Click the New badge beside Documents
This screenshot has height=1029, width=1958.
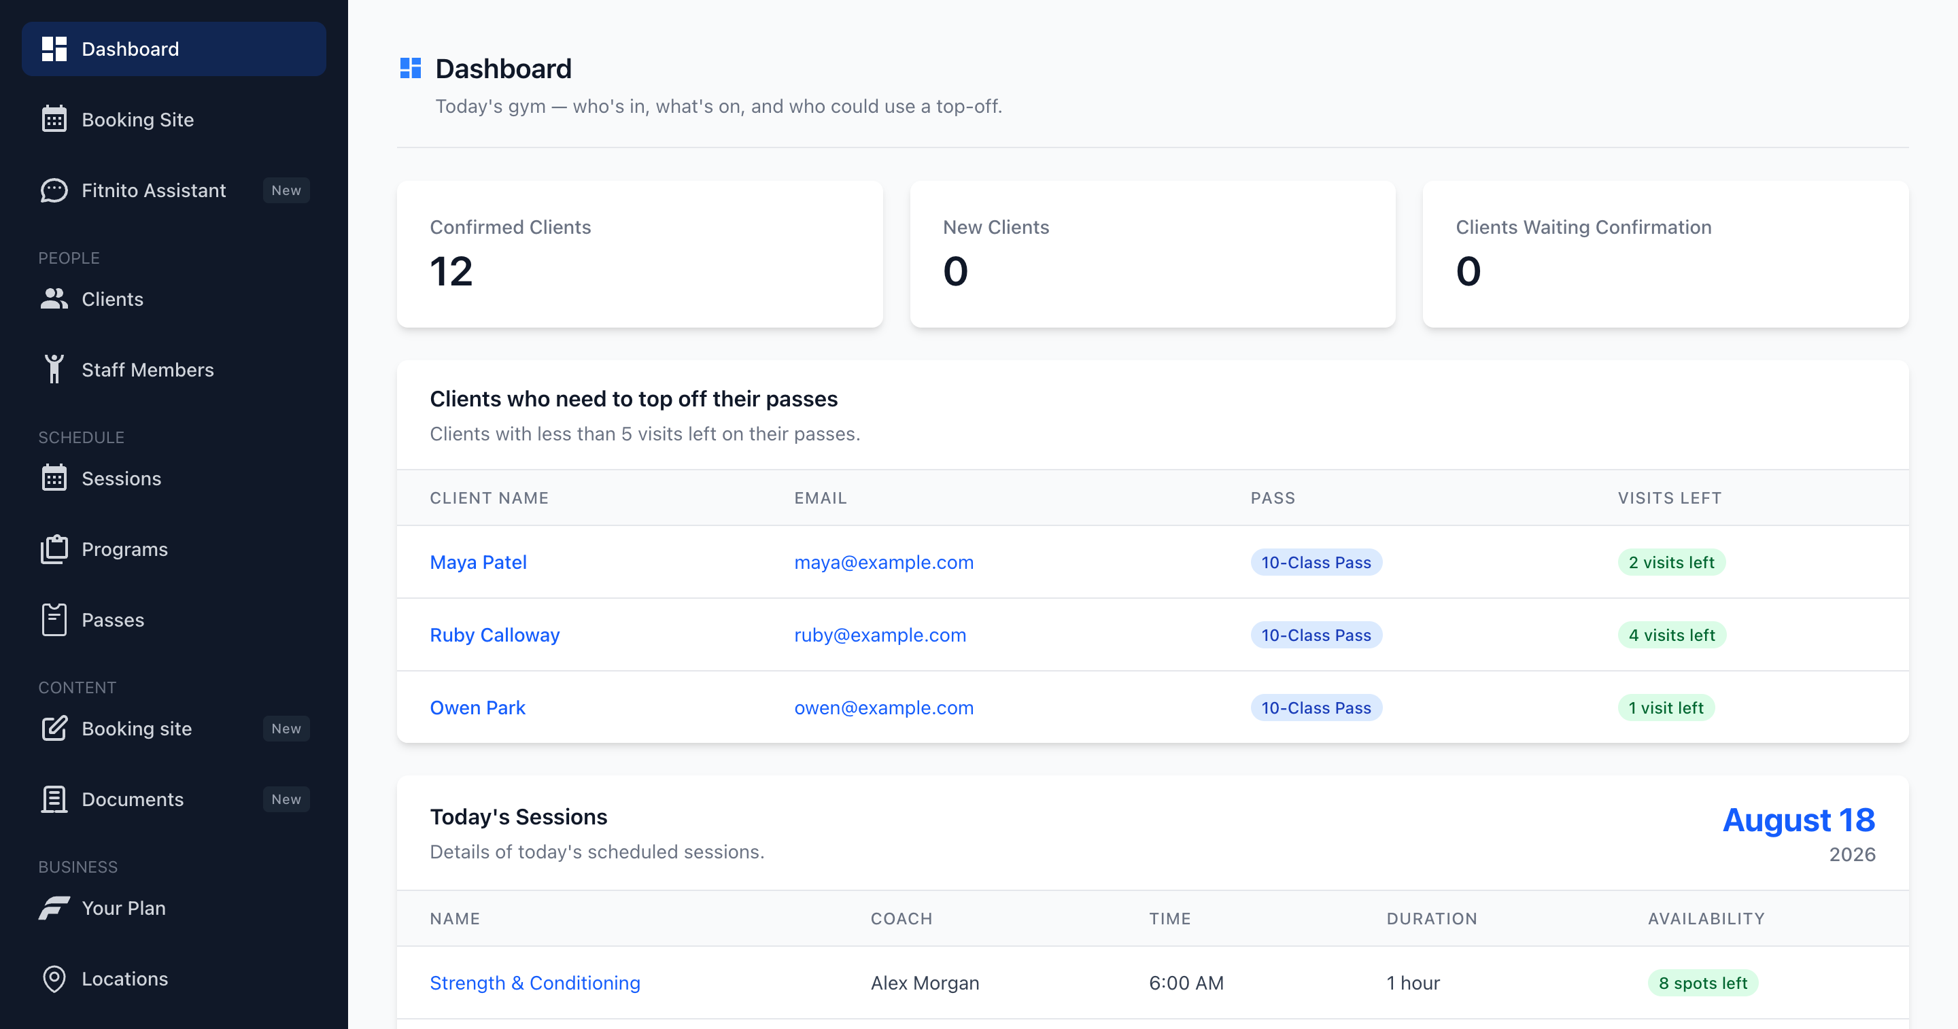(x=286, y=799)
